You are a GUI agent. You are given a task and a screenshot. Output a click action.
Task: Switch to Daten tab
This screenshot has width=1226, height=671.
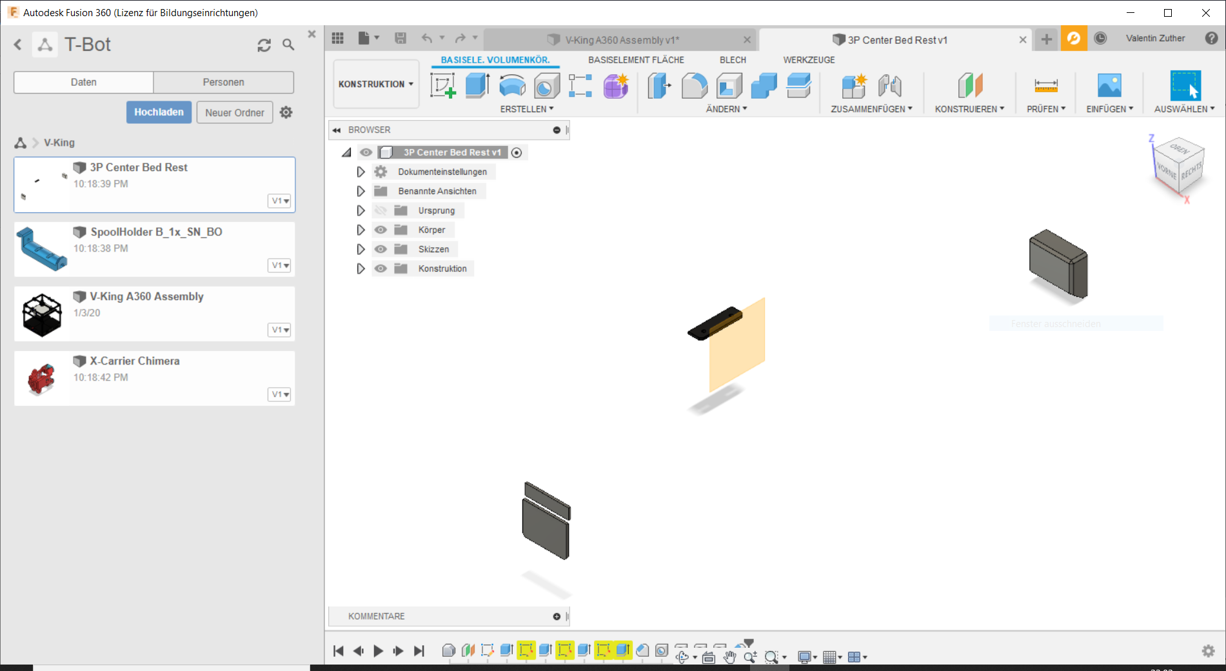pyautogui.click(x=84, y=82)
